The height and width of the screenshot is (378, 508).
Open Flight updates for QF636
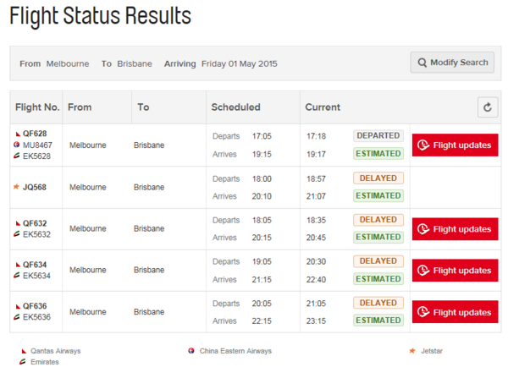click(455, 312)
